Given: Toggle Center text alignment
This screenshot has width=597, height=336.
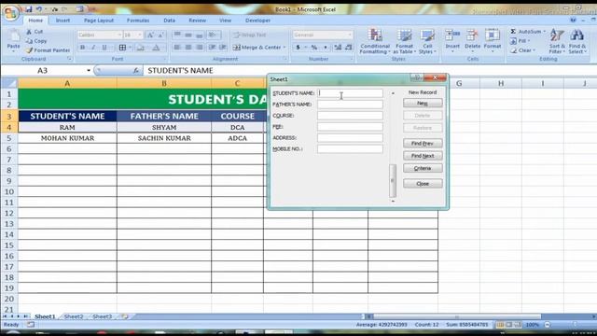Looking at the screenshot, I should pyautogui.click(x=188, y=48).
